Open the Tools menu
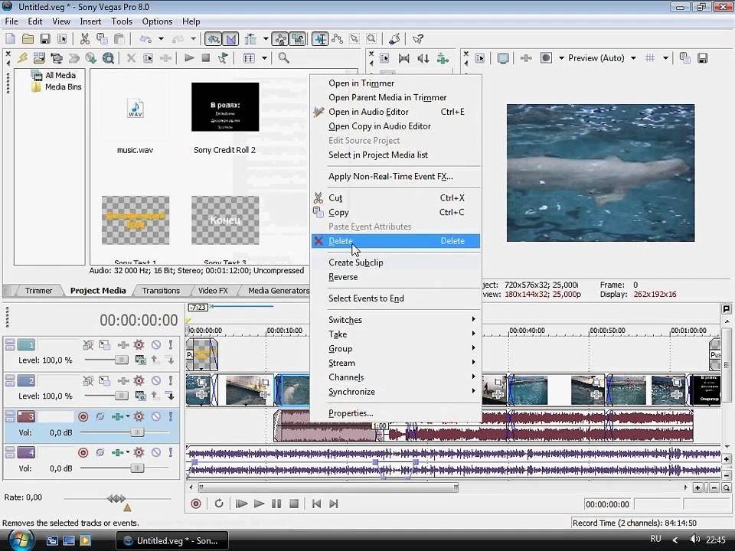 [122, 21]
